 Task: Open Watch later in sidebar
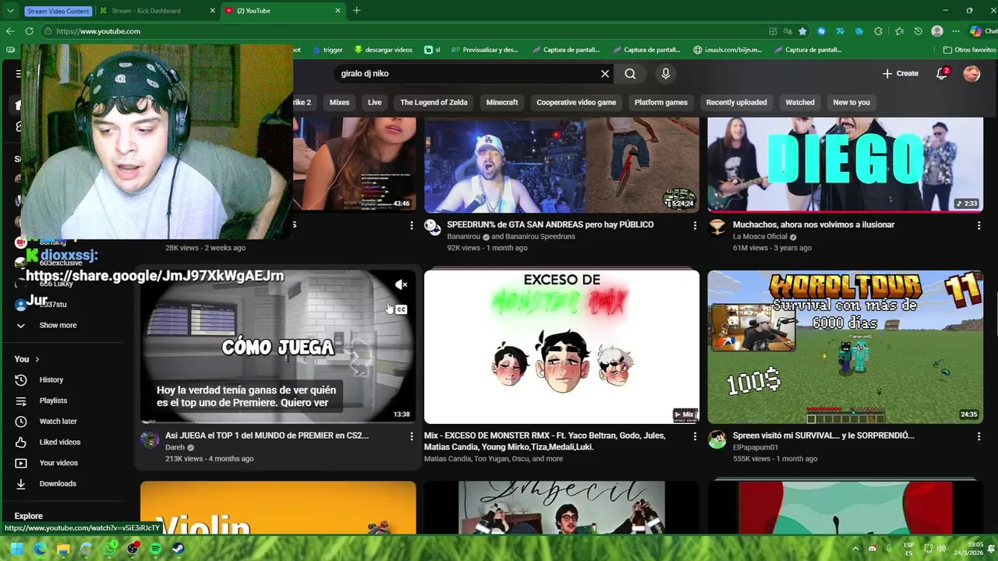tap(58, 422)
